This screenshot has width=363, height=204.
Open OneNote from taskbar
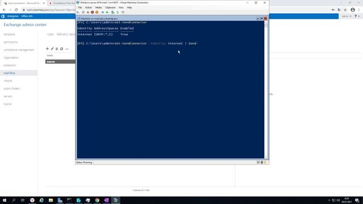tap(106, 200)
